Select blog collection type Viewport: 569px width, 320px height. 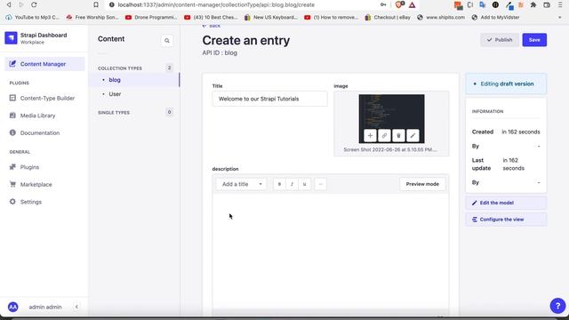tap(115, 80)
